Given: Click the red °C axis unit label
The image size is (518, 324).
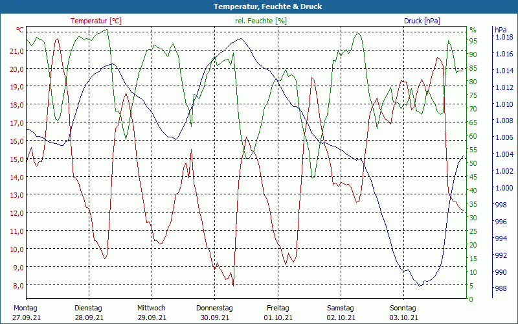Looking at the screenshot, I should [x=20, y=30].
